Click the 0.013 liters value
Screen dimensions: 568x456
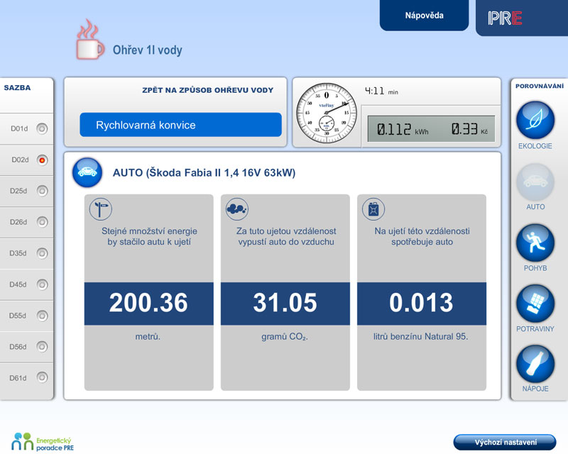click(x=421, y=303)
